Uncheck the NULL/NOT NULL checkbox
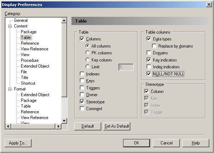The height and width of the screenshot is (153, 214). coord(149,74)
